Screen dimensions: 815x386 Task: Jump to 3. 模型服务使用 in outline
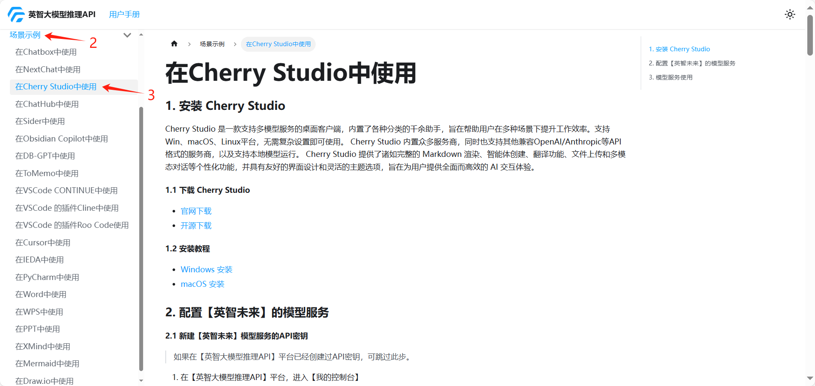[x=671, y=77]
